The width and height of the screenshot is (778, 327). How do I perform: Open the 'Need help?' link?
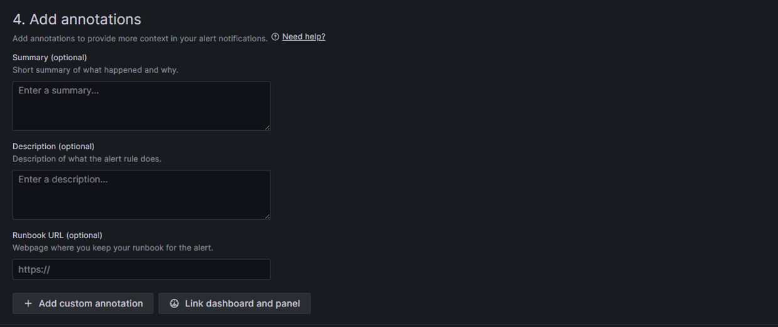(304, 37)
